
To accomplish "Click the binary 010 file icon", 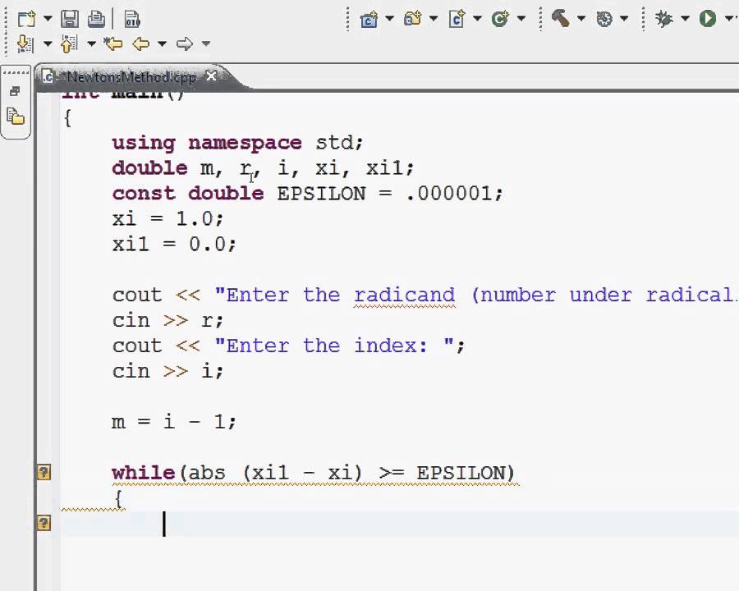I will point(132,19).
